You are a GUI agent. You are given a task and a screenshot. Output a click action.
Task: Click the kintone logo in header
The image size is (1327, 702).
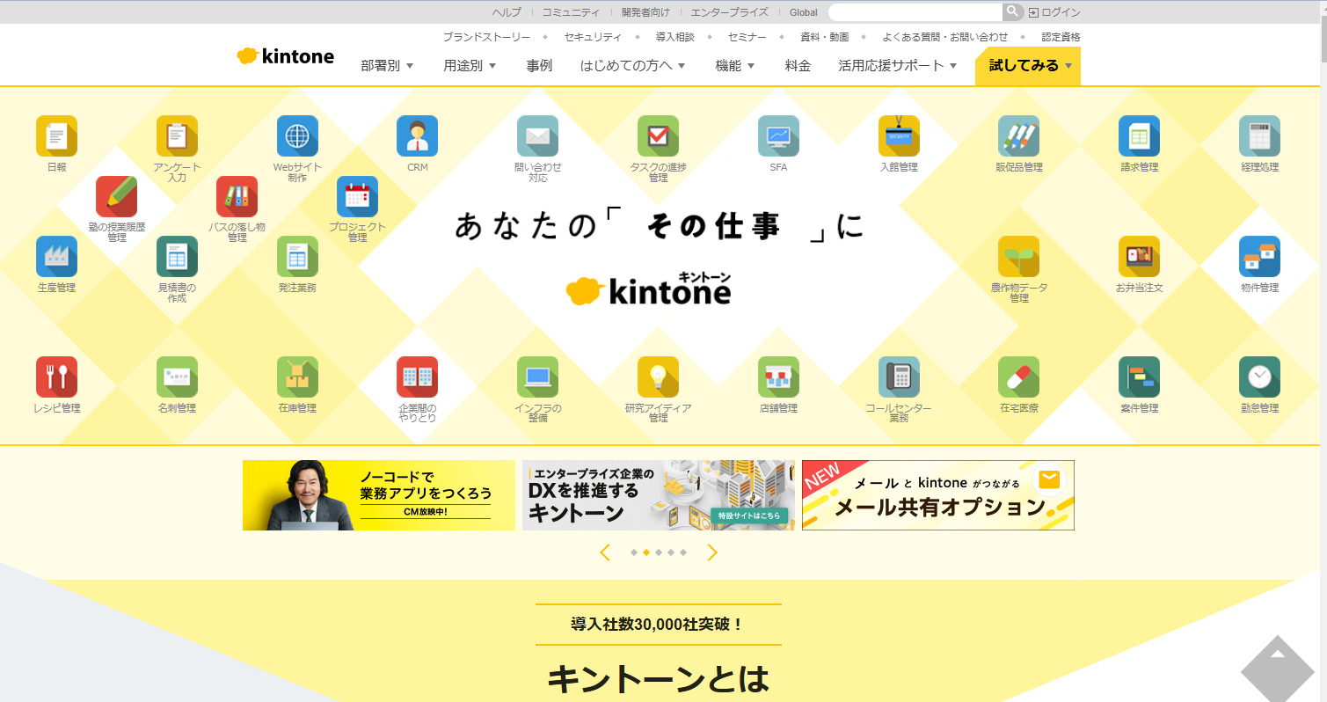(285, 56)
